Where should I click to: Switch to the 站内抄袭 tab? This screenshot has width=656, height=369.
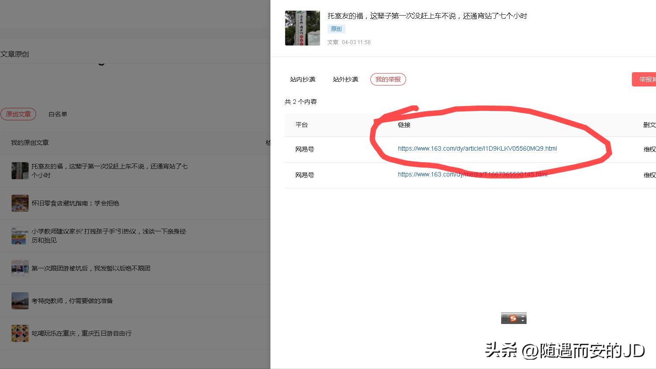(302, 79)
